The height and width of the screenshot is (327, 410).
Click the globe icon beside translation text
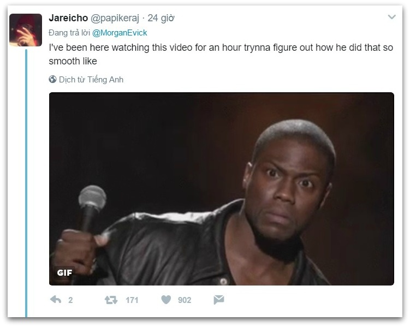[x=52, y=79]
